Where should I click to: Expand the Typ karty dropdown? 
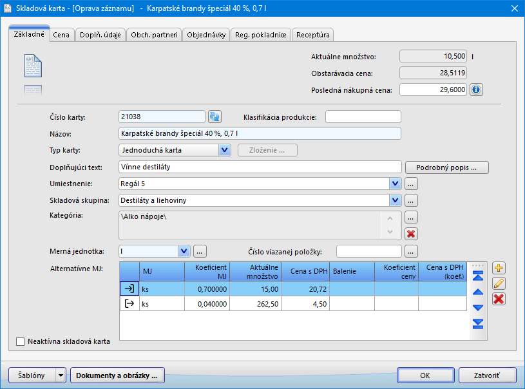point(224,150)
